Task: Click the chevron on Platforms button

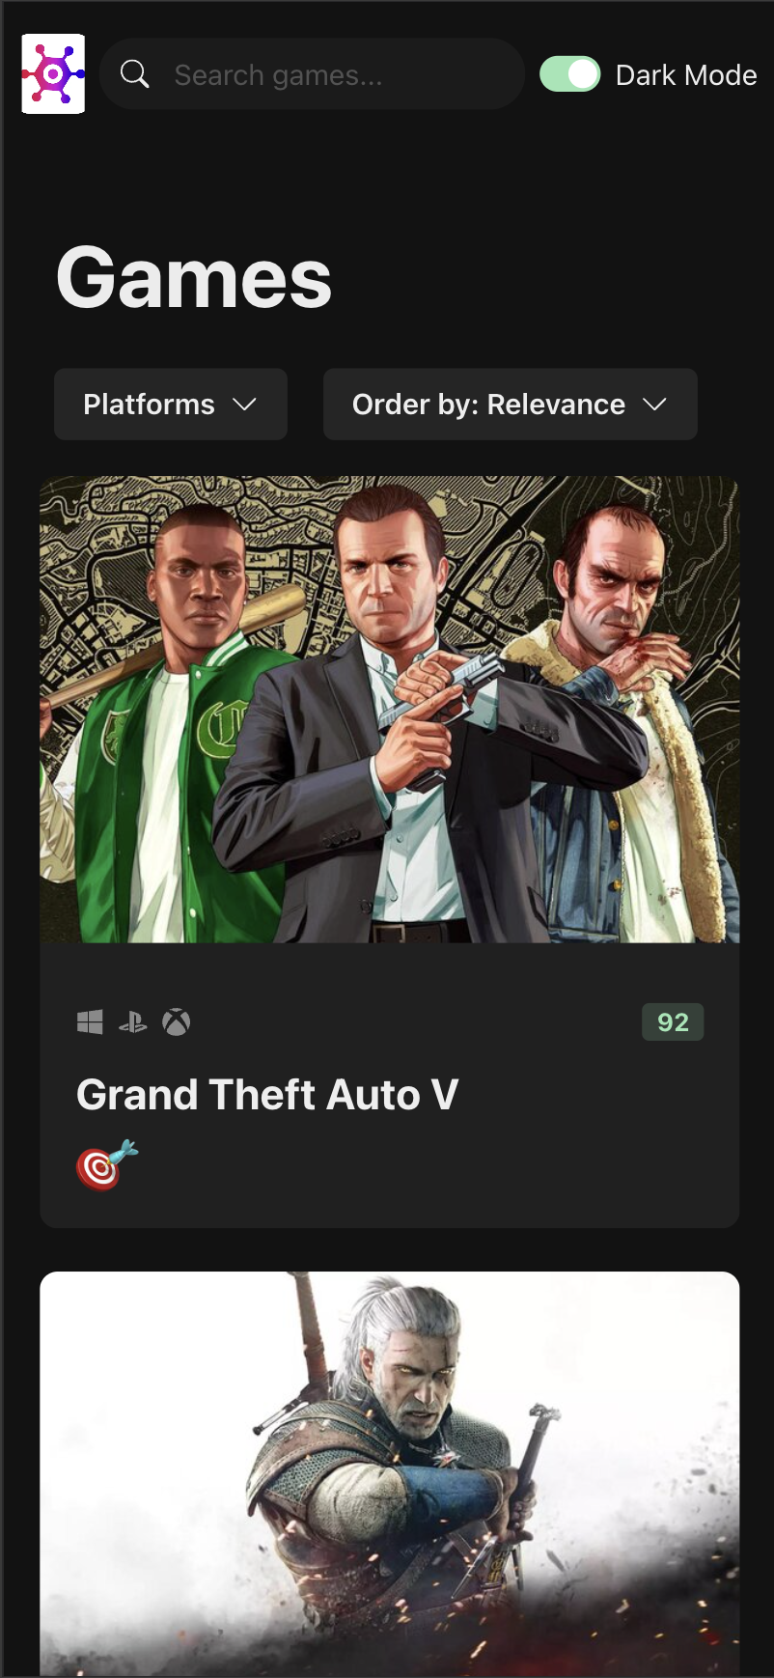Action: pos(245,405)
